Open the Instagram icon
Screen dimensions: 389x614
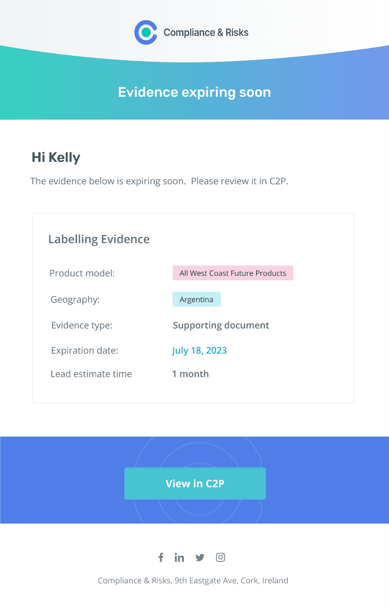click(221, 557)
